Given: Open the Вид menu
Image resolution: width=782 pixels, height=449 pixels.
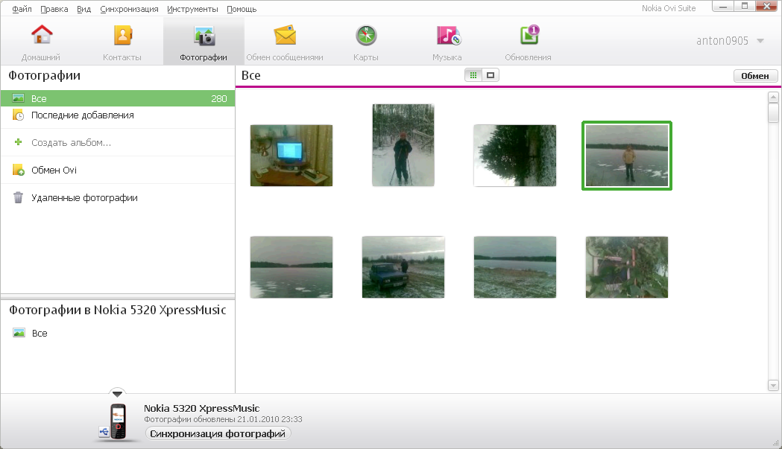Looking at the screenshot, I should [83, 9].
